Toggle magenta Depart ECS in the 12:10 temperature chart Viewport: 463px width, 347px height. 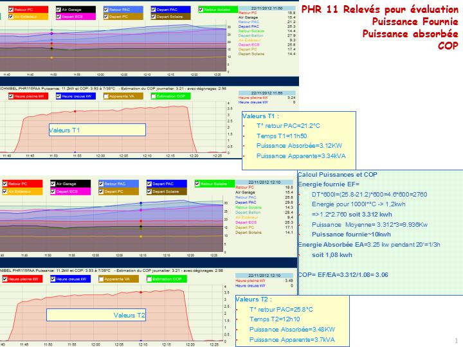[52, 191]
